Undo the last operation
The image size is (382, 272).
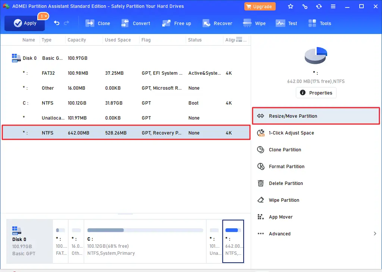point(57,23)
